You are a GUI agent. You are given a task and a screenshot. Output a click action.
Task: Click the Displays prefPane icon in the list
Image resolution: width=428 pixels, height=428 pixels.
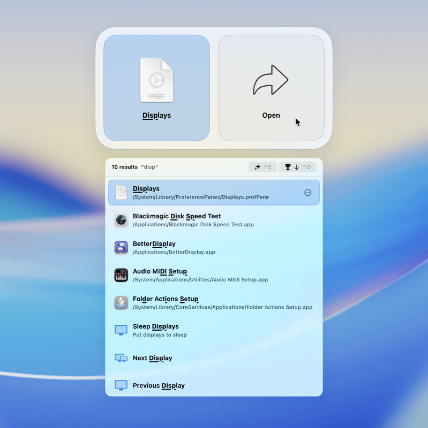click(121, 193)
